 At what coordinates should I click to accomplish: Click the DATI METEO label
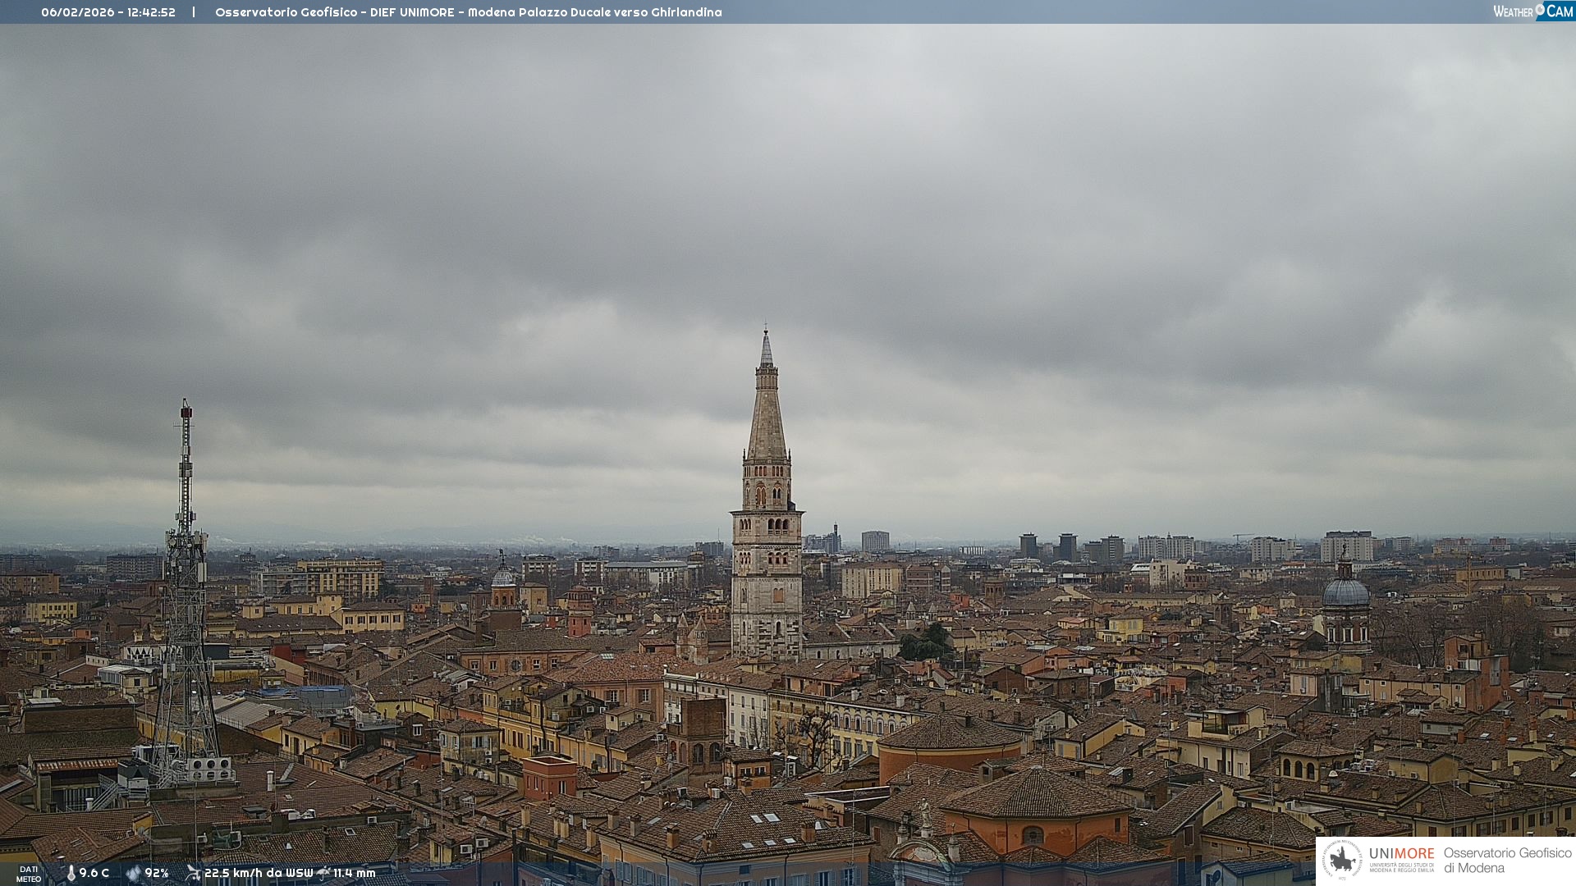pos(29,874)
